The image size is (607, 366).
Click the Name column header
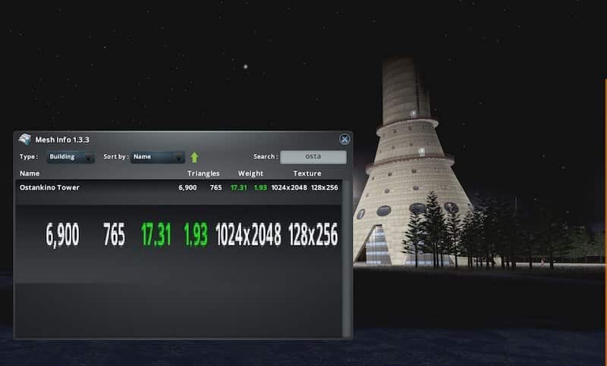tap(30, 174)
